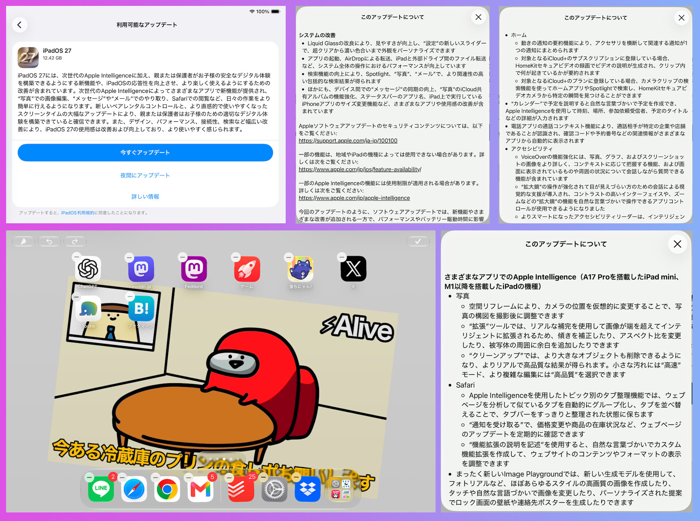Launch the LINE app in dock

(101, 489)
